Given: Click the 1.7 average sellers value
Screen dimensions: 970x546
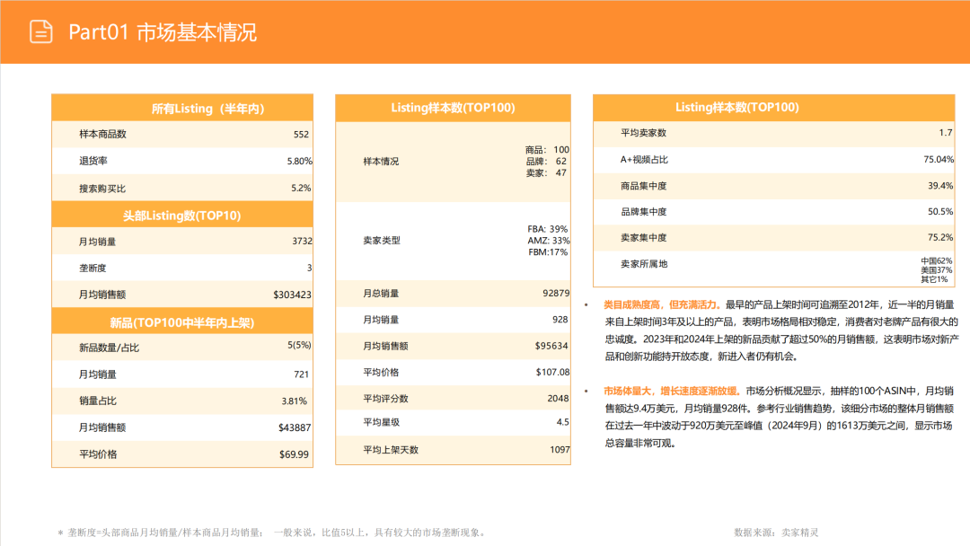Looking at the screenshot, I should 945,133.
